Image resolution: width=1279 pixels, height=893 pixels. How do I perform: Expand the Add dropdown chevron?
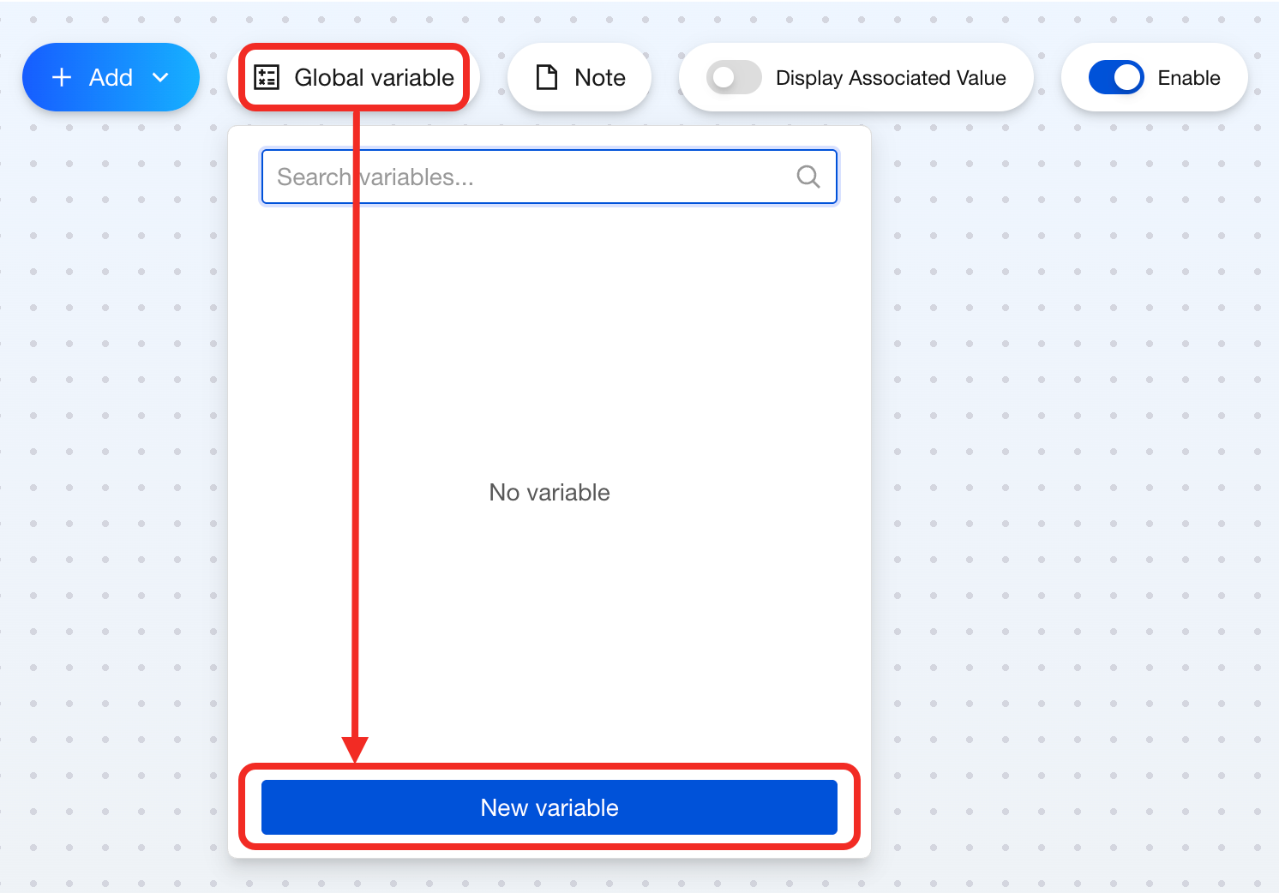coord(160,78)
